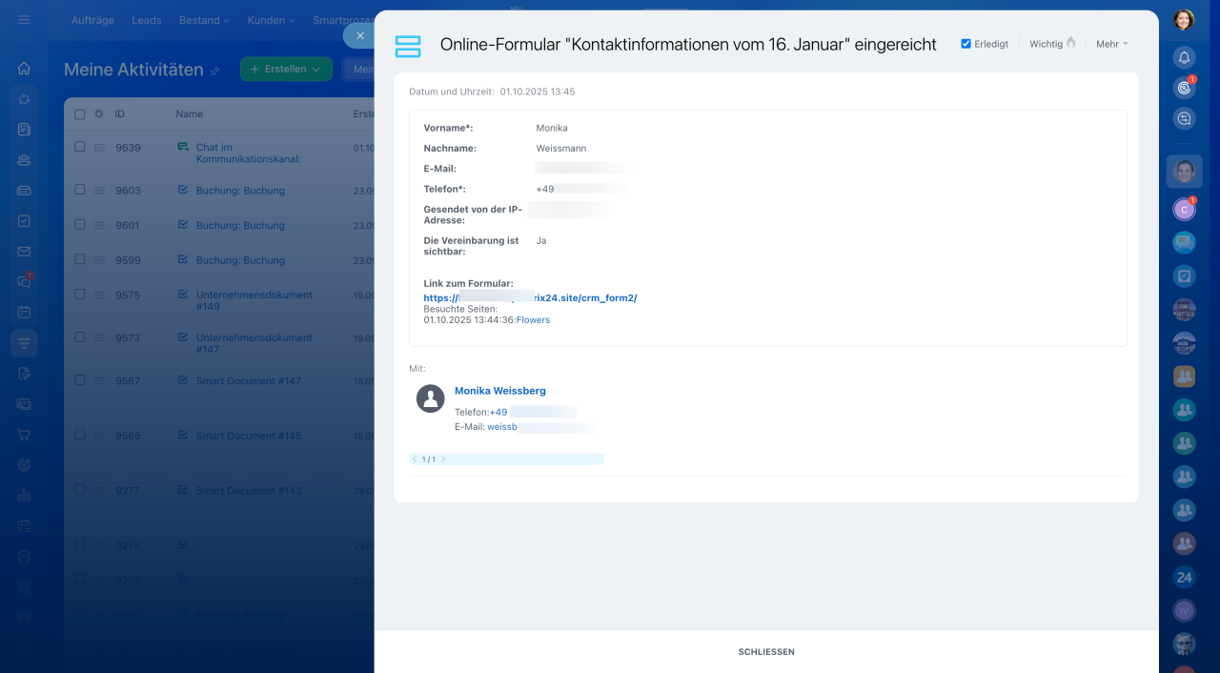Screen dimensions: 1220x673
Task: Open the 24 icon in right panel
Action: point(1184,577)
